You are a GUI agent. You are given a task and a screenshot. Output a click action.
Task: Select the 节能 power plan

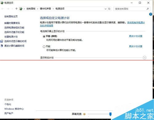click(x=44, y=47)
